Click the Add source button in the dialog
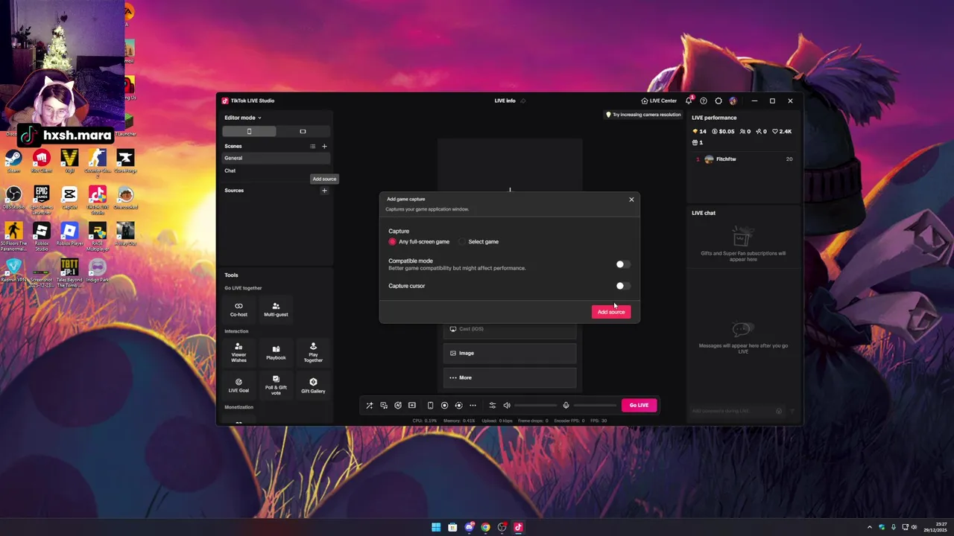This screenshot has width=954, height=536. pyautogui.click(x=611, y=312)
